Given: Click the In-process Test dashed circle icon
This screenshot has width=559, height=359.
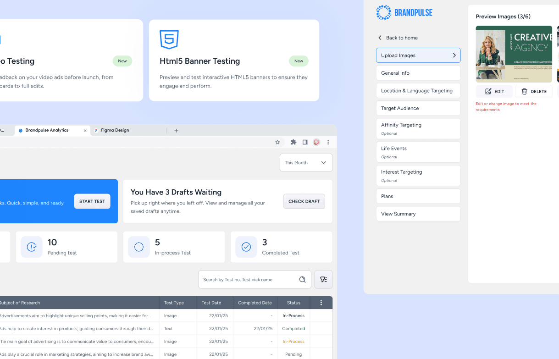Looking at the screenshot, I should (x=139, y=247).
